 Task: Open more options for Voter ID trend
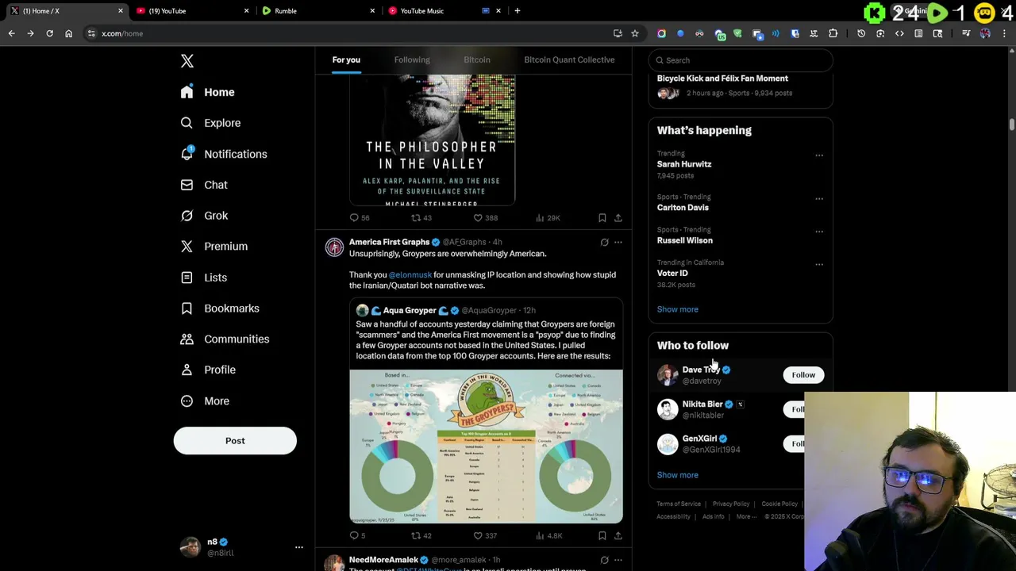(x=819, y=265)
